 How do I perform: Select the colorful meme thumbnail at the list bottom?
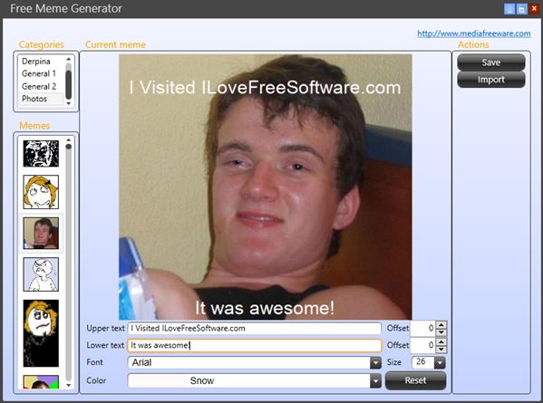[x=41, y=382]
